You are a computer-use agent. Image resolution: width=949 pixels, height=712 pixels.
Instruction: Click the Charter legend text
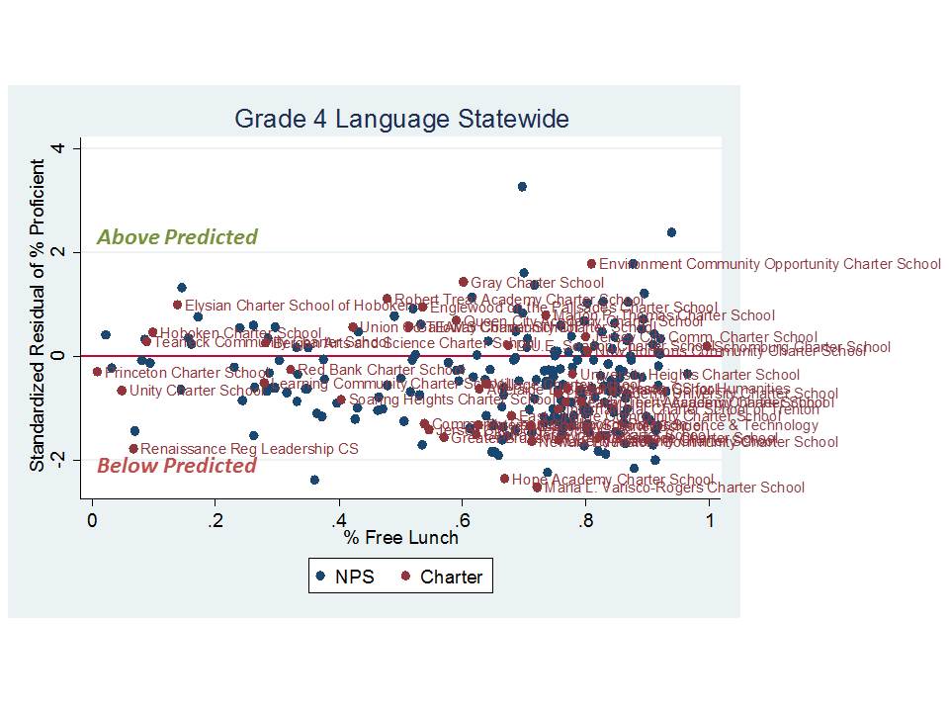pos(451,577)
